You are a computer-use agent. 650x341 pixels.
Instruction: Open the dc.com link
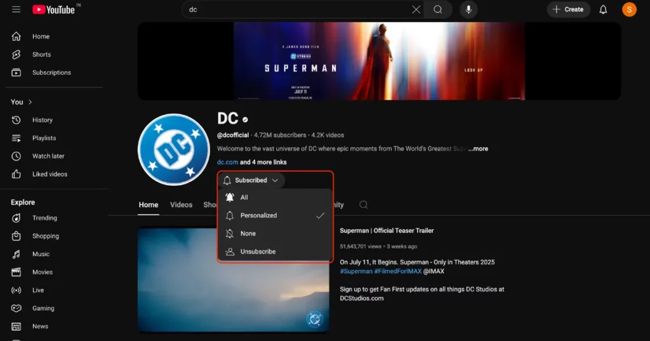coord(227,162)
